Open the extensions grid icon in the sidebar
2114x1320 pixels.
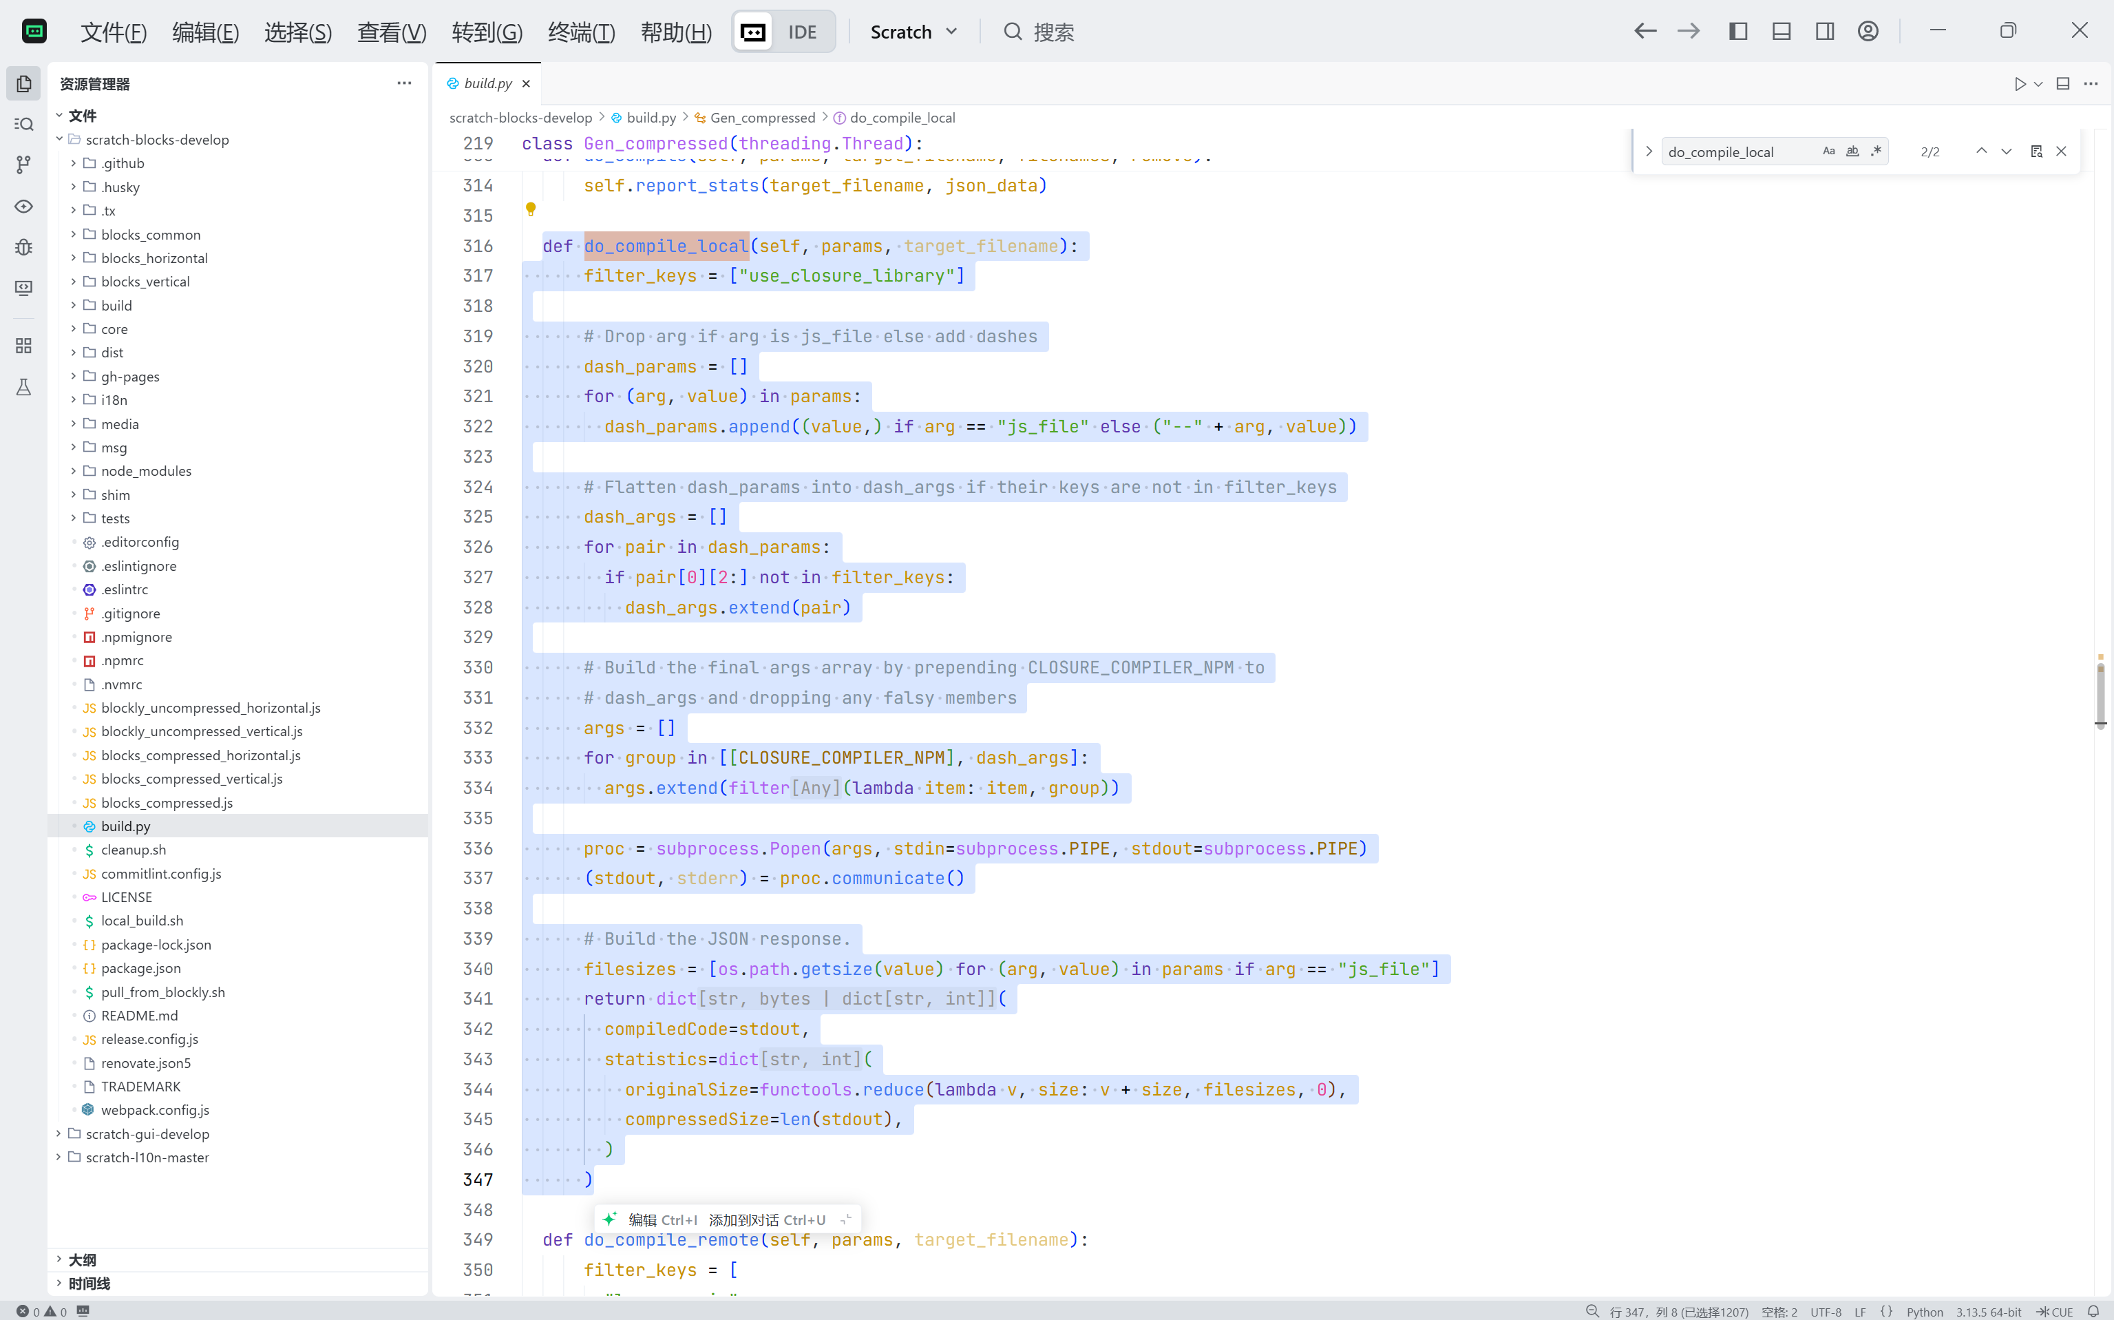(23, 346)
